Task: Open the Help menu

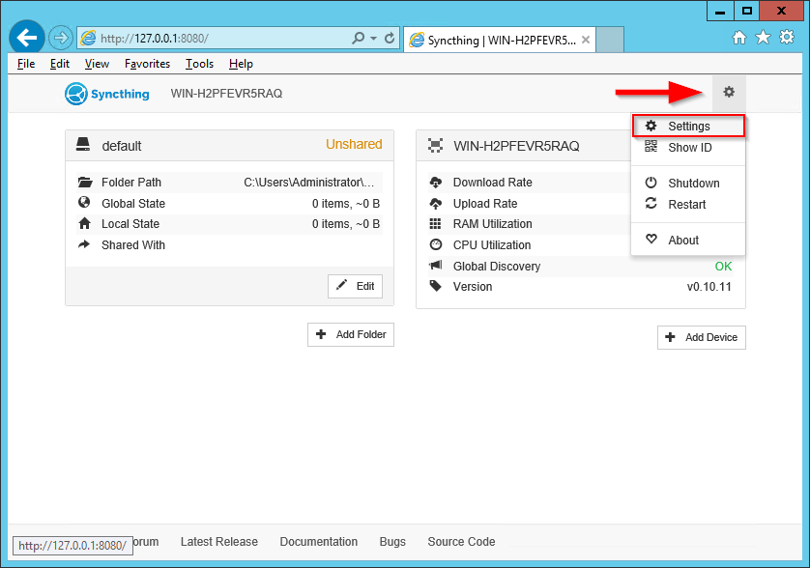Action: click(241, 64)
